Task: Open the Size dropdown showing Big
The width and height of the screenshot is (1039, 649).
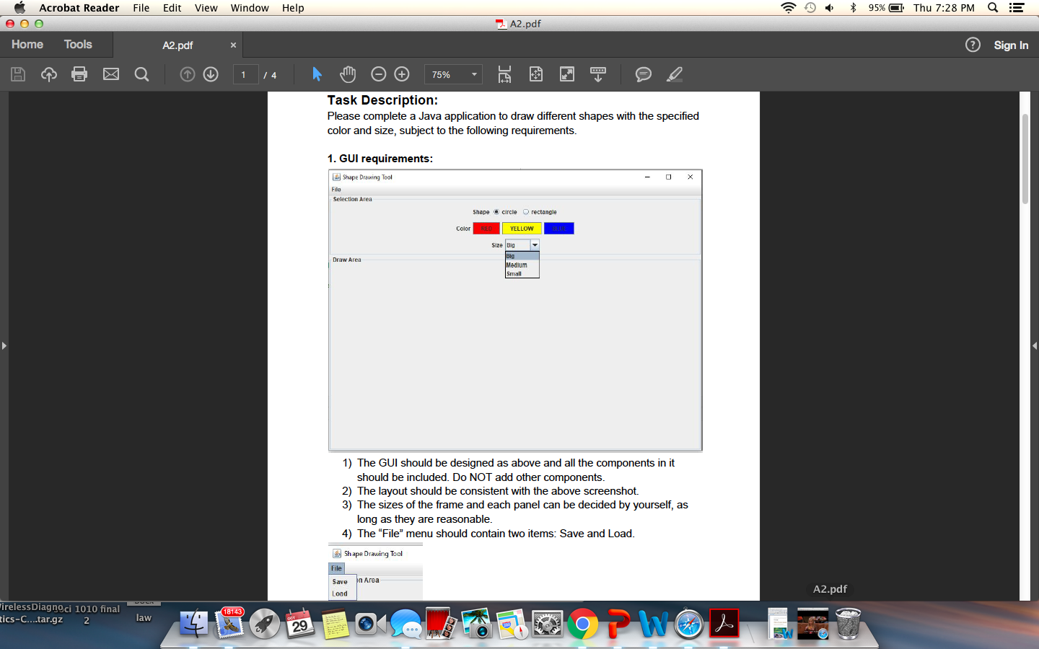Action: coord(534,244)
